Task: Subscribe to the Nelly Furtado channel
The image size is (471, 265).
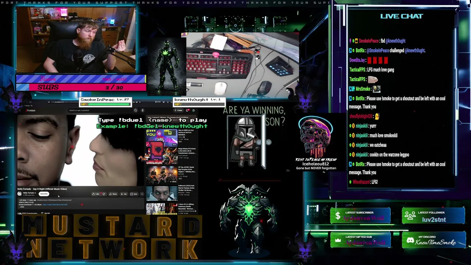Action: tap(44, 194)
